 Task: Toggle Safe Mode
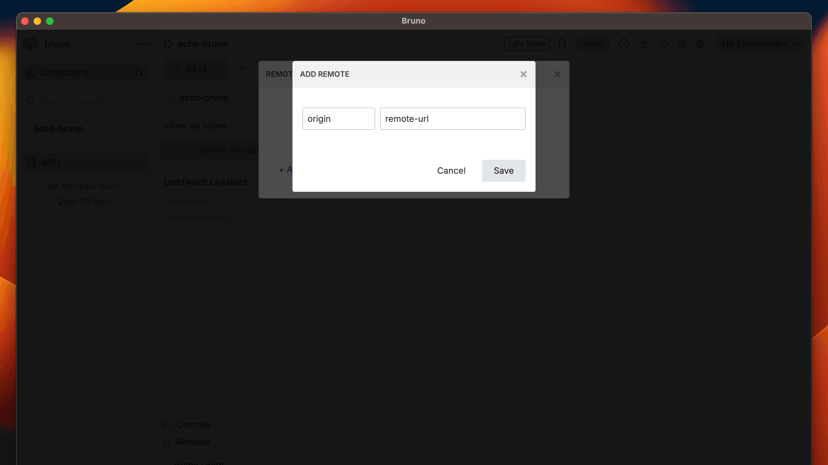[x=526, y=44]
